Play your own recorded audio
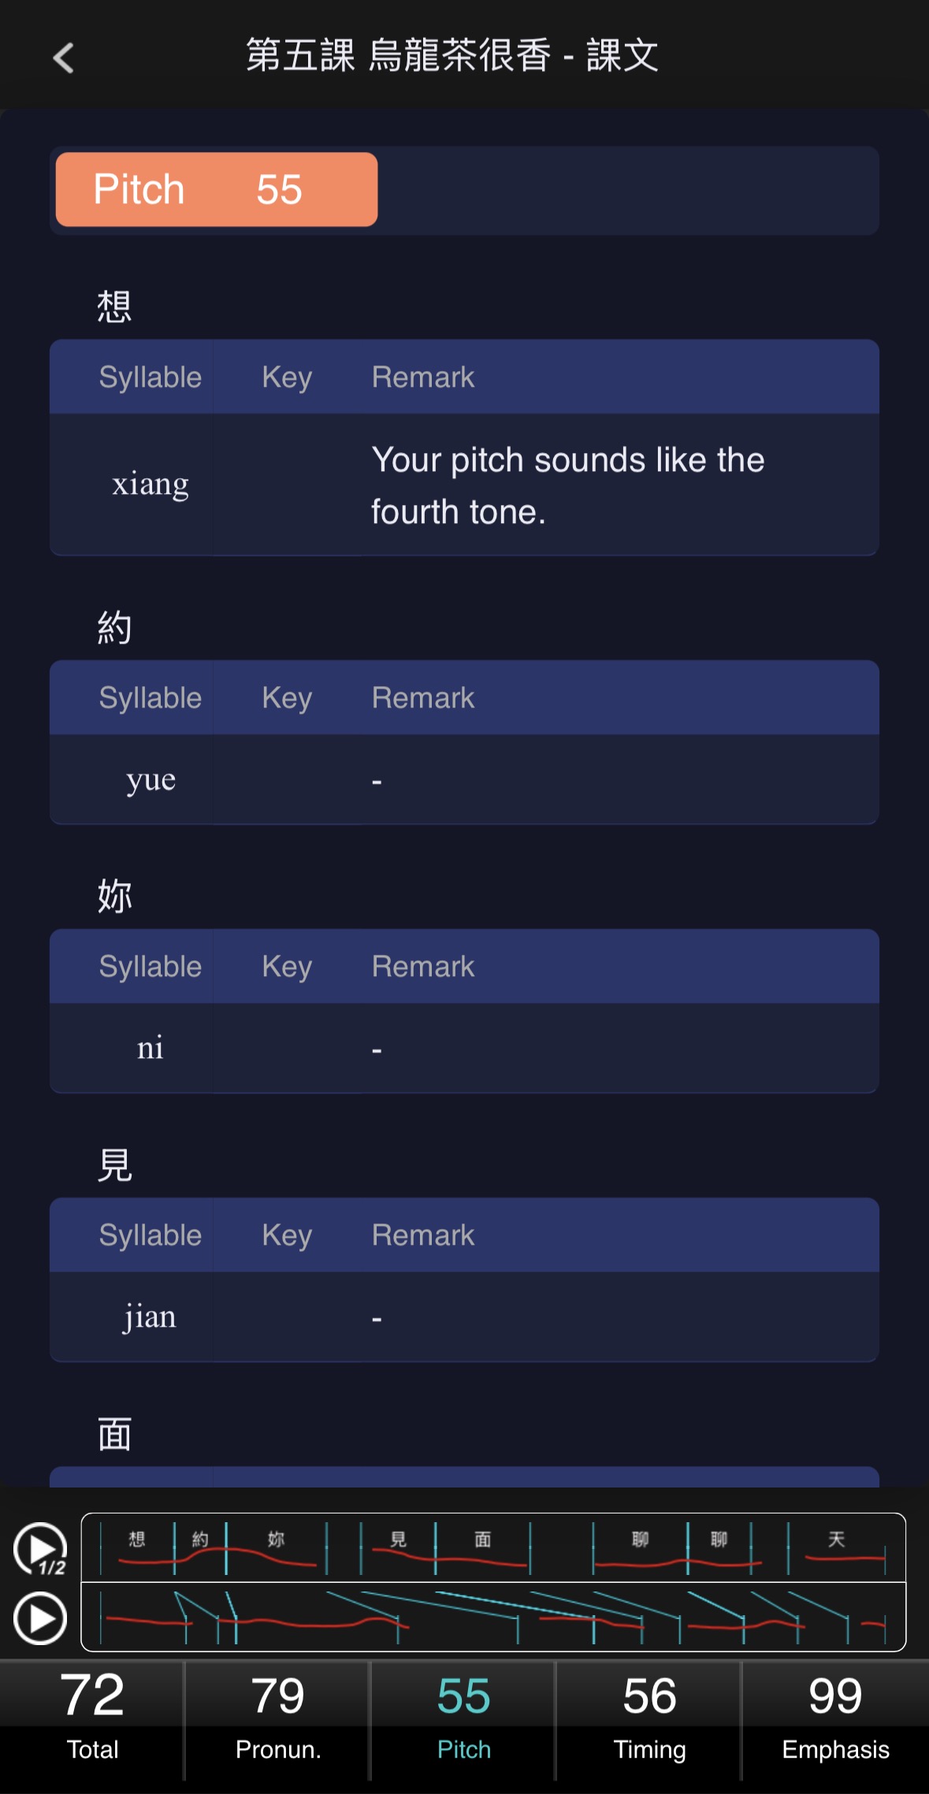Viewport: 929px width, 1794px height. [40, 1618]
